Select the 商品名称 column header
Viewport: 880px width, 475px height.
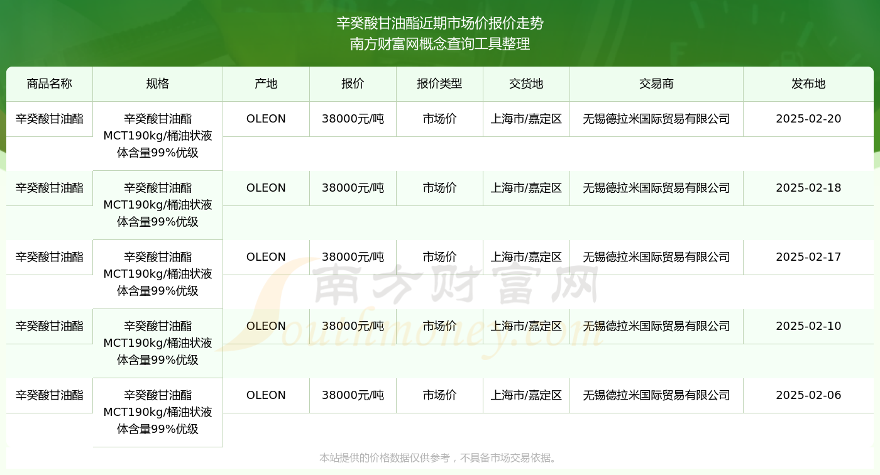tap(50, 84)
